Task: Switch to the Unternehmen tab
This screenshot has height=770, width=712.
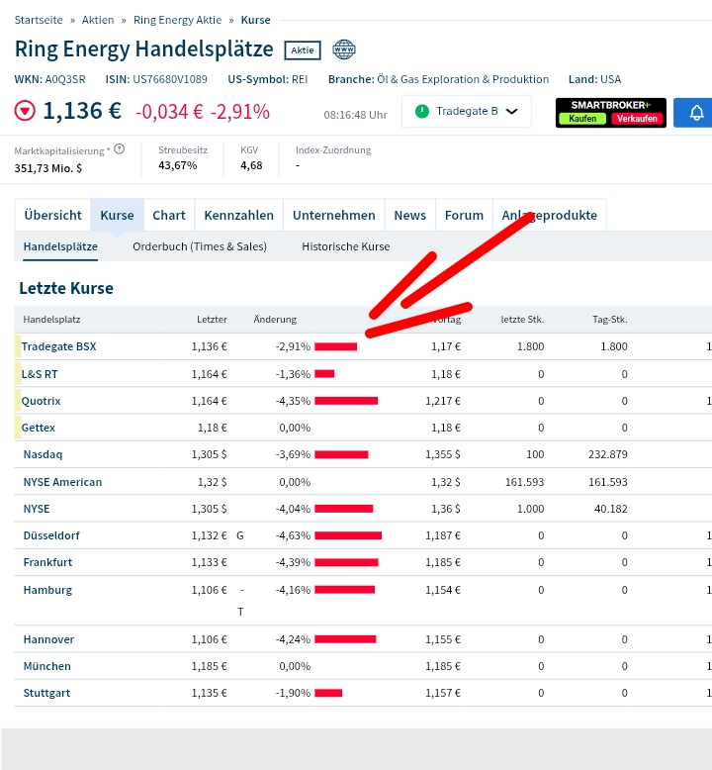Action: (333, 215)
